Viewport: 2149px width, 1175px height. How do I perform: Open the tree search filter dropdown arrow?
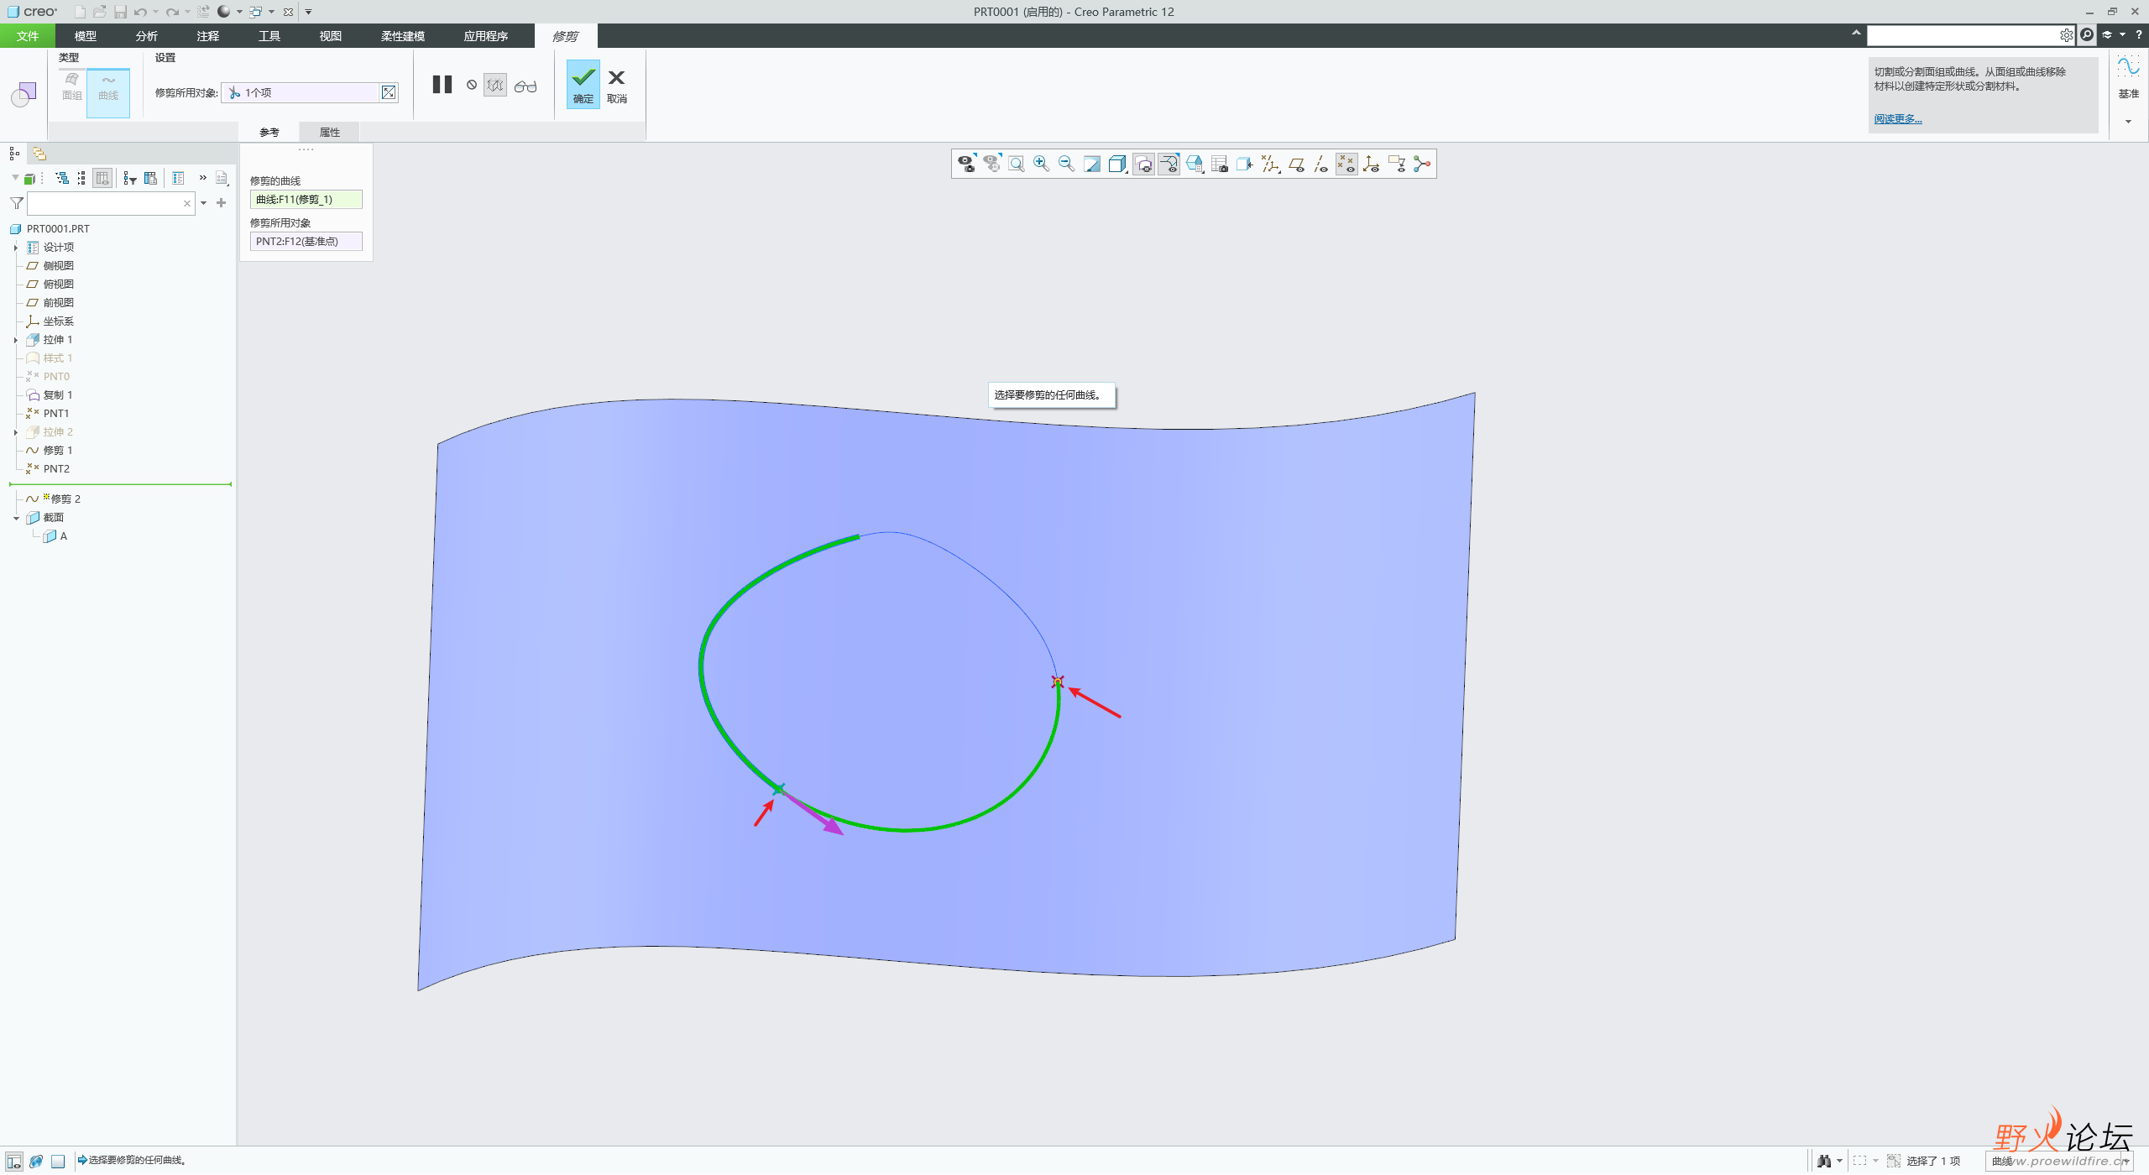[x=203, y=203]
